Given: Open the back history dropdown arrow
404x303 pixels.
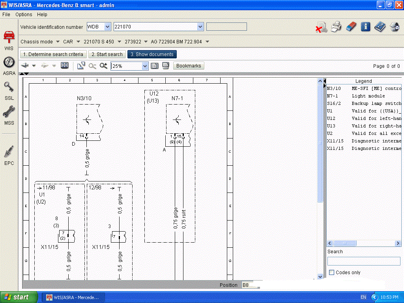Looking at the screenshot, I should [x=34, y=66].
